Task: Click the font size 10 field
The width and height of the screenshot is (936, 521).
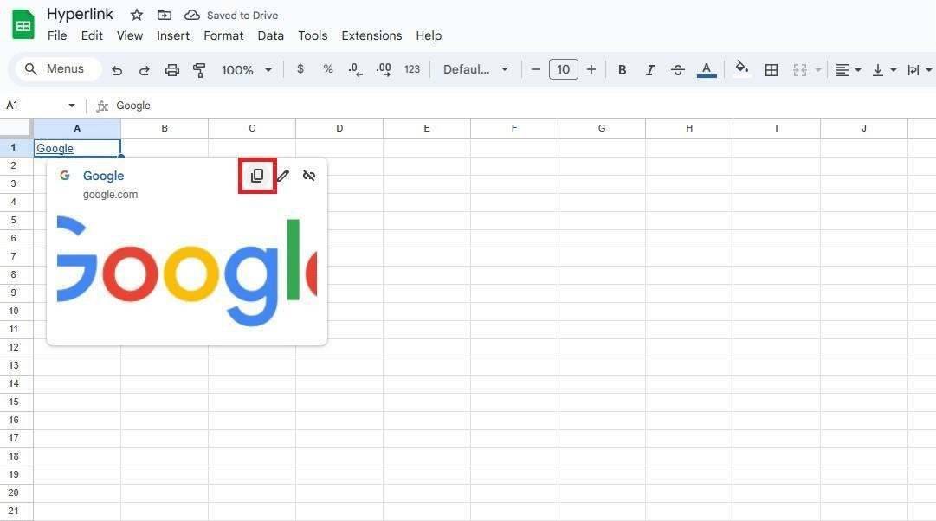Action: point(563,69)
